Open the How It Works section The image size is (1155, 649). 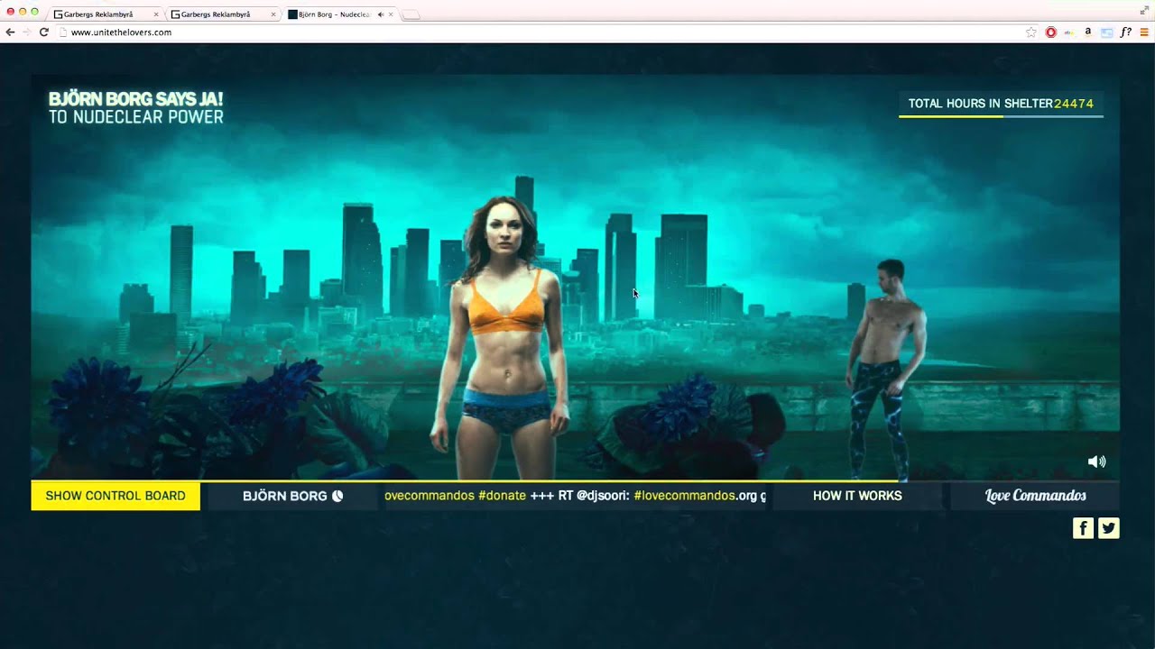point(857,496)
